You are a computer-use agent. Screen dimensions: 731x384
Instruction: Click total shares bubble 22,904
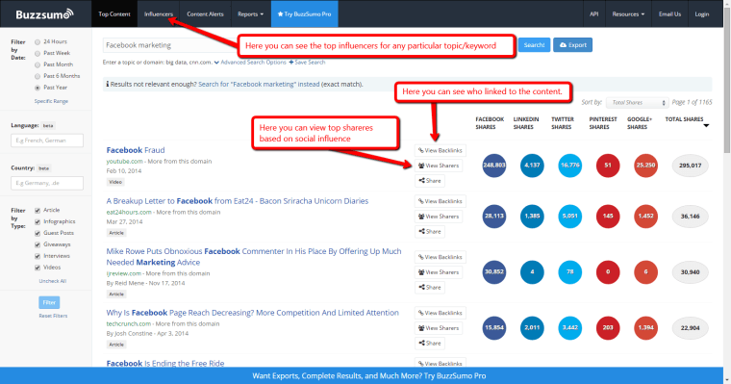tap(690, 328)
